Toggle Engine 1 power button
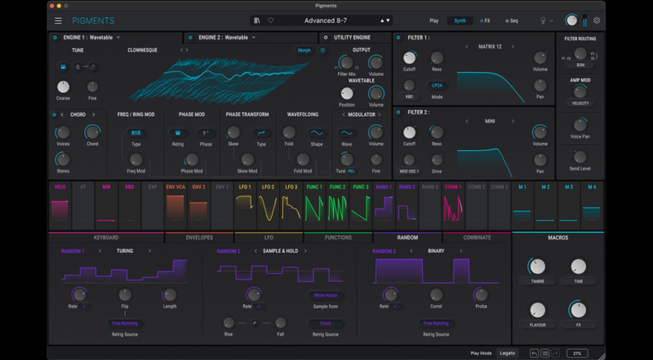 pyautogui.click(x=55, y=38)
